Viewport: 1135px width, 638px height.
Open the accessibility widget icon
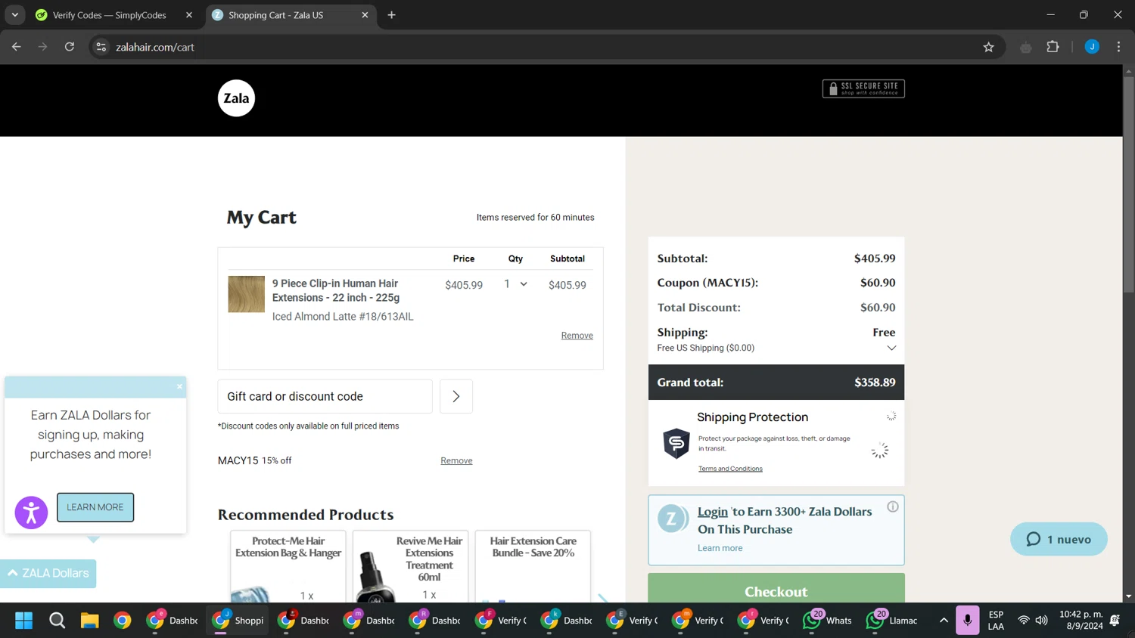pos(31,513)
